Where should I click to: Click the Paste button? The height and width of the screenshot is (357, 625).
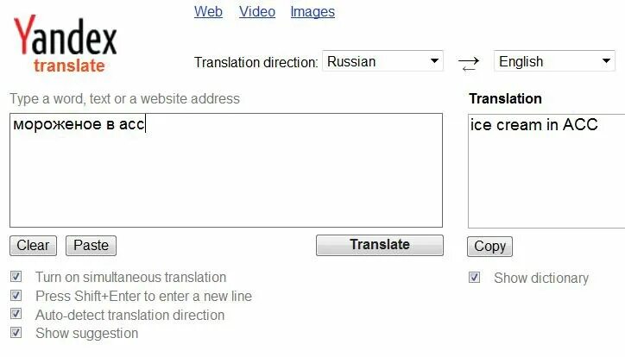(91, 246)
